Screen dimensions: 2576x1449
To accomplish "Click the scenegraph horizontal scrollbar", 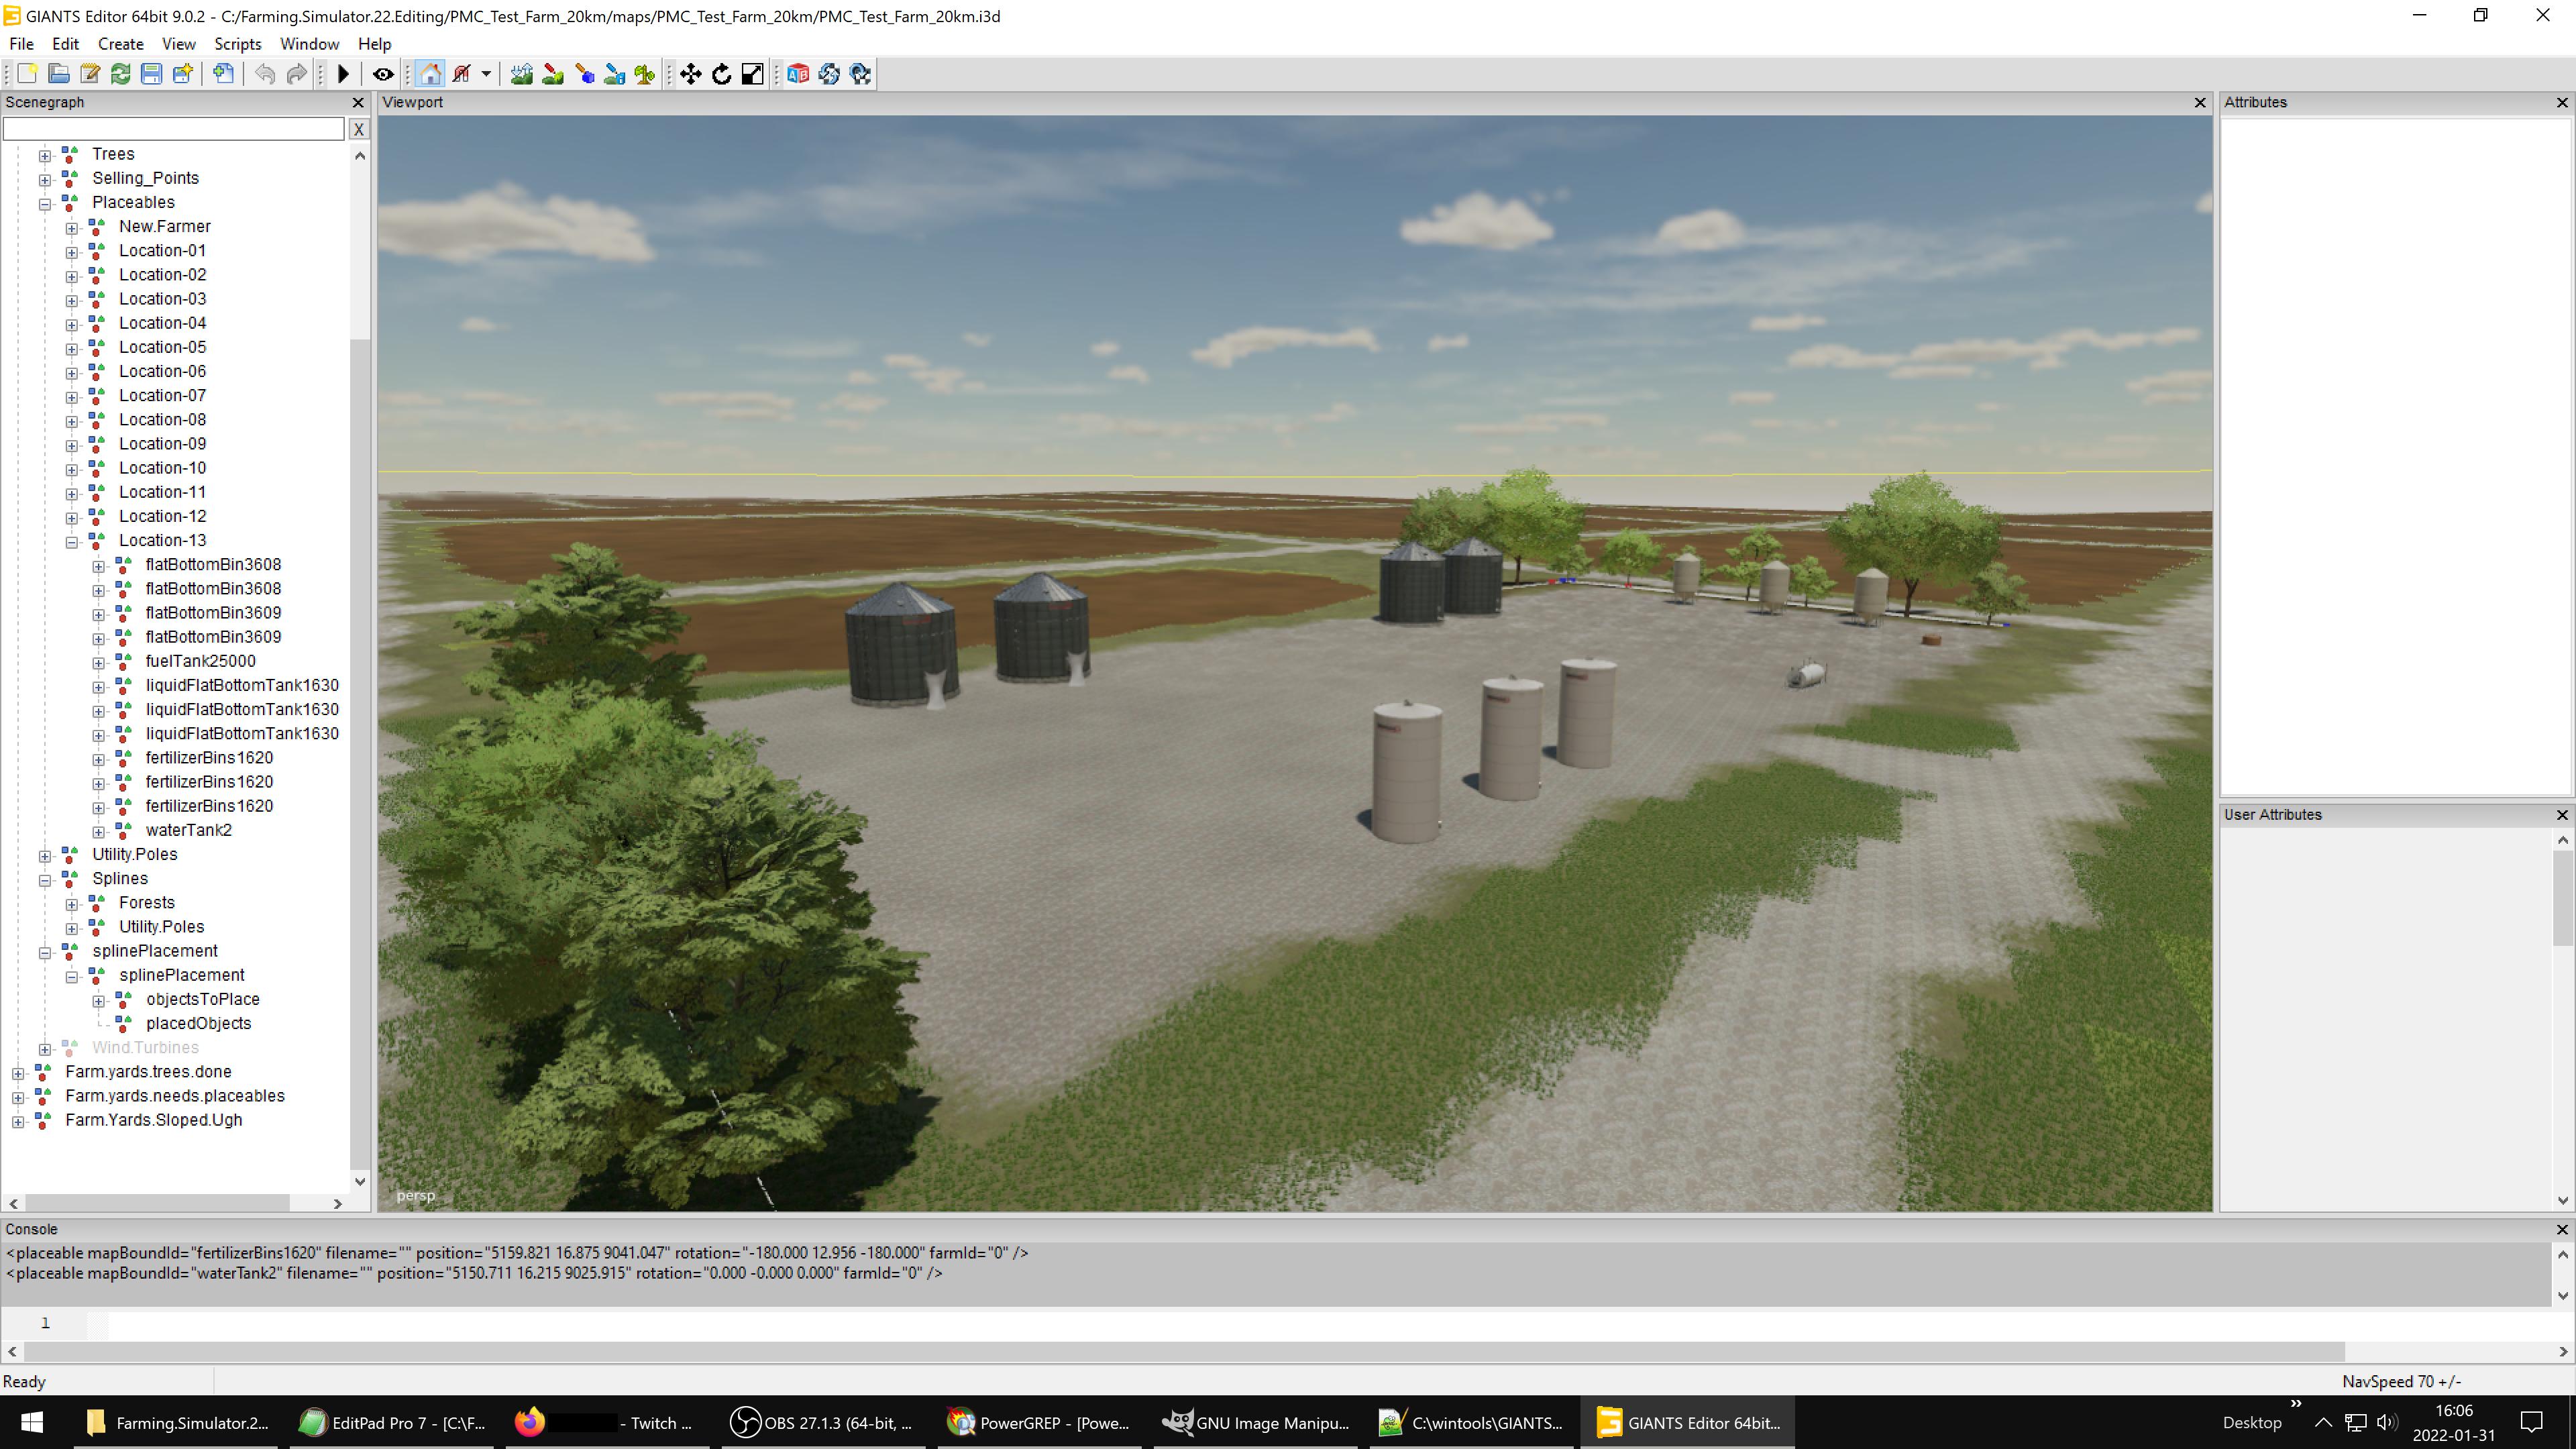I will pos(157,1204).
